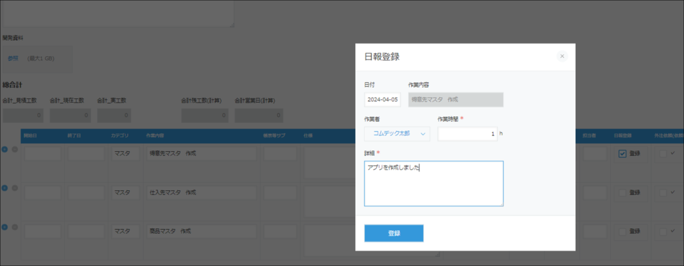Click the 合計残工数(計算) total field
This screenshot has height=266, width=684.
[x=205, y=116]
